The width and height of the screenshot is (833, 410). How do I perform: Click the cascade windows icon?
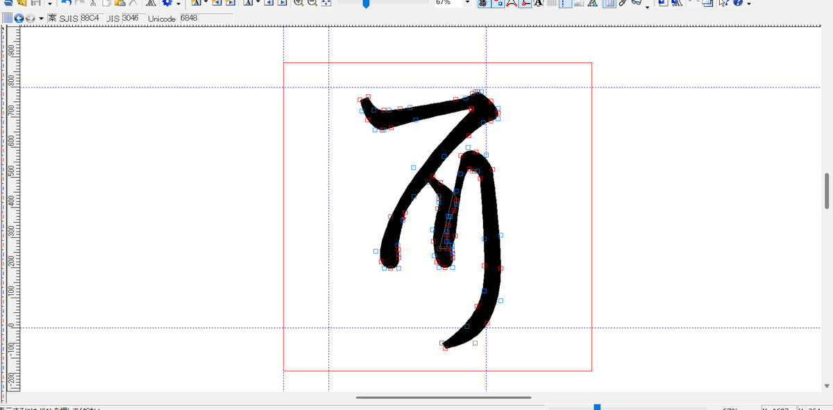coord(707,3)
